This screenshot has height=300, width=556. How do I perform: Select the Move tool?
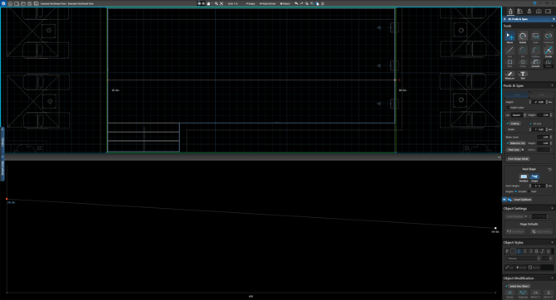pos(510,36)
